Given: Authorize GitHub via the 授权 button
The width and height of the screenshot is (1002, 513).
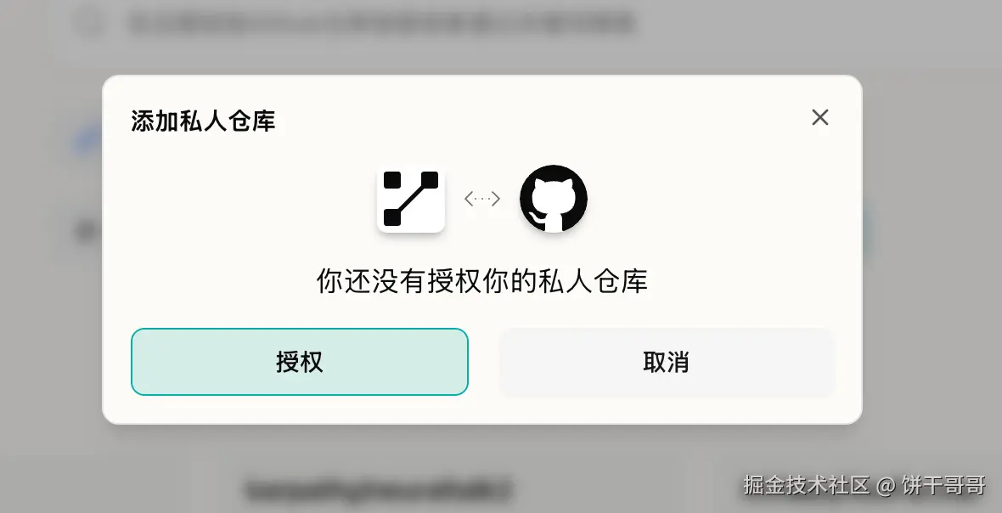Looking at the screenshot, I should [300, 362].
